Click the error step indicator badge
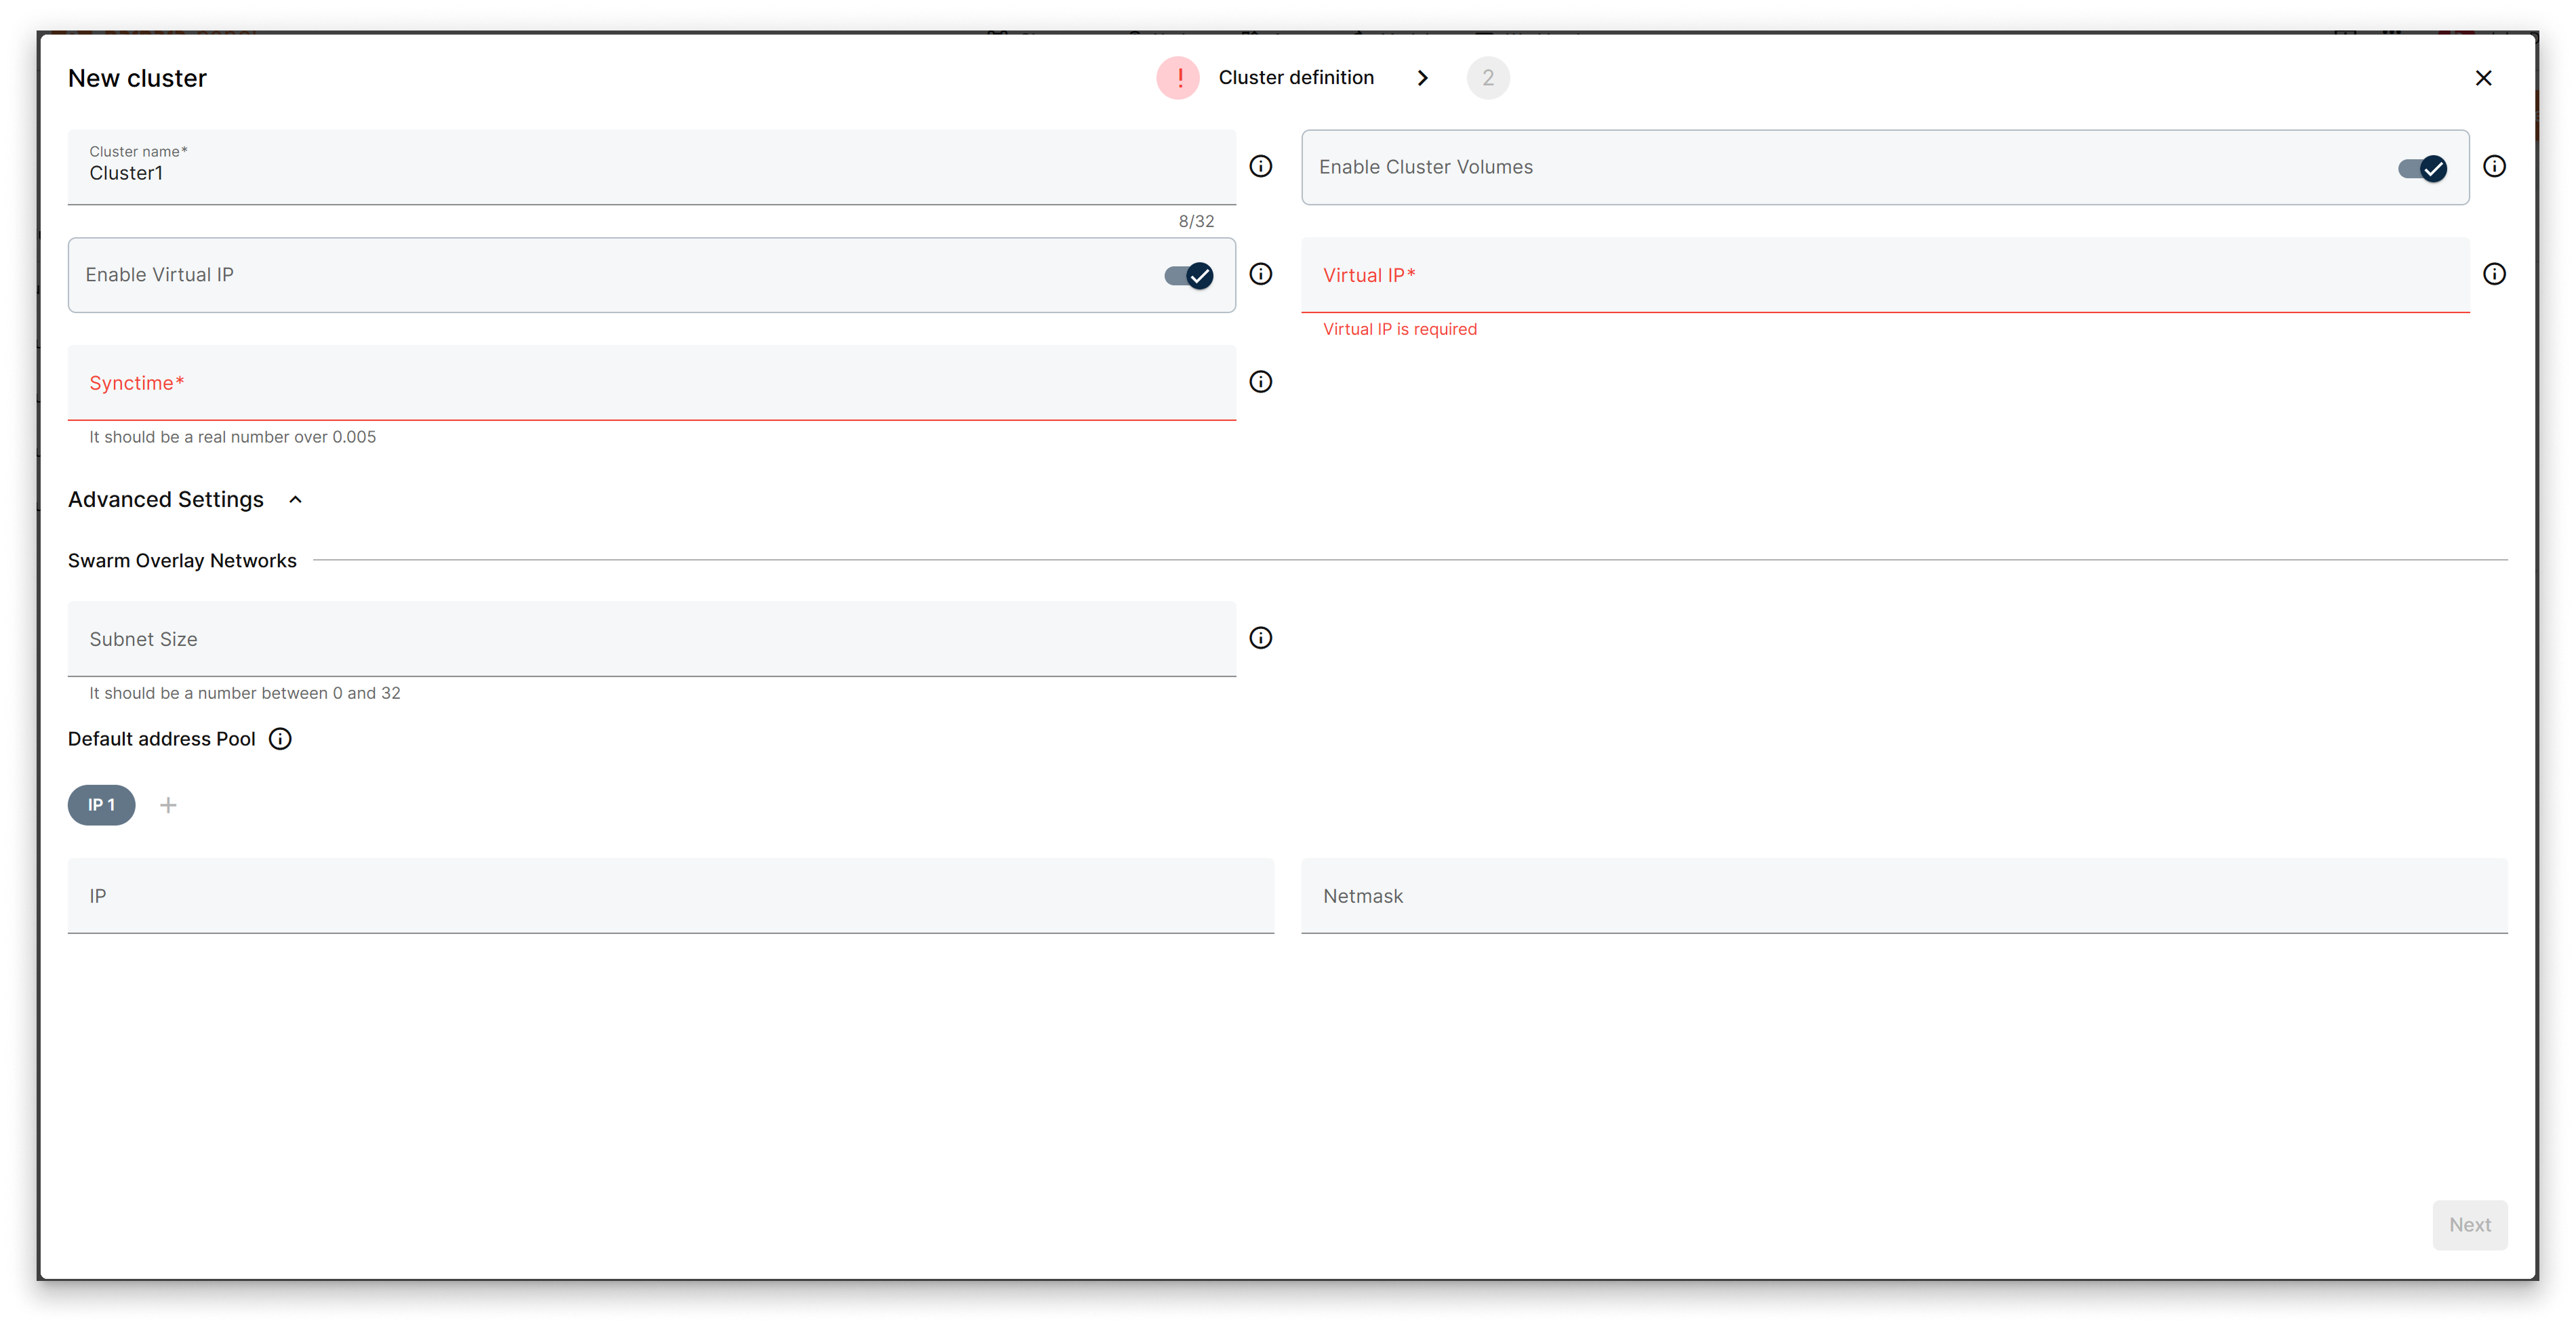 tap(1179, 77)
